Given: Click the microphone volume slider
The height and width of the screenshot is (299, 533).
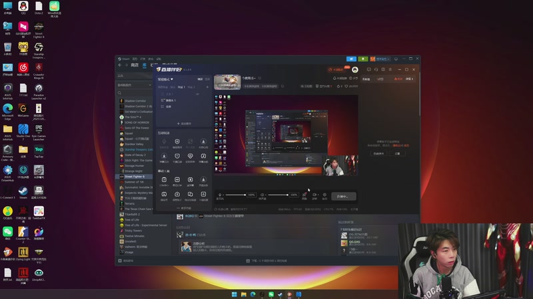Looking at the screenshot, I should click(235, 195).
